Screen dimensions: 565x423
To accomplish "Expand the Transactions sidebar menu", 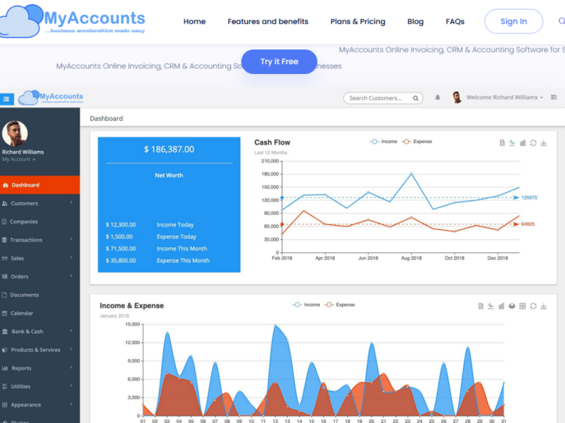I will click(x=40, y=240).
